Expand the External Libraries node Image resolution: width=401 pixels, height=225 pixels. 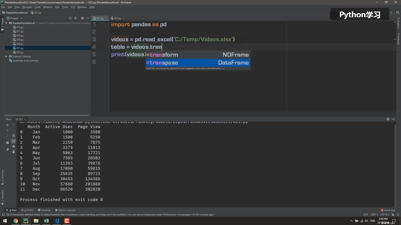tap(6, 57)
